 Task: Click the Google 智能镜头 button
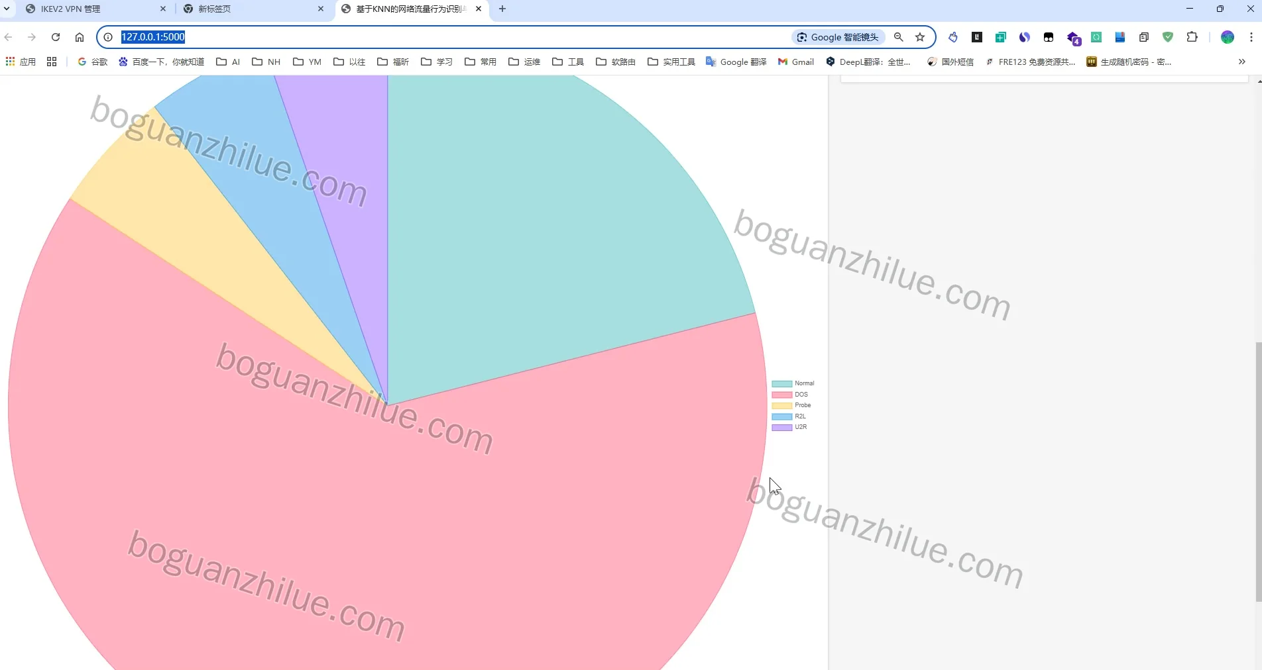pyautogui.click(x=838, y=37)
